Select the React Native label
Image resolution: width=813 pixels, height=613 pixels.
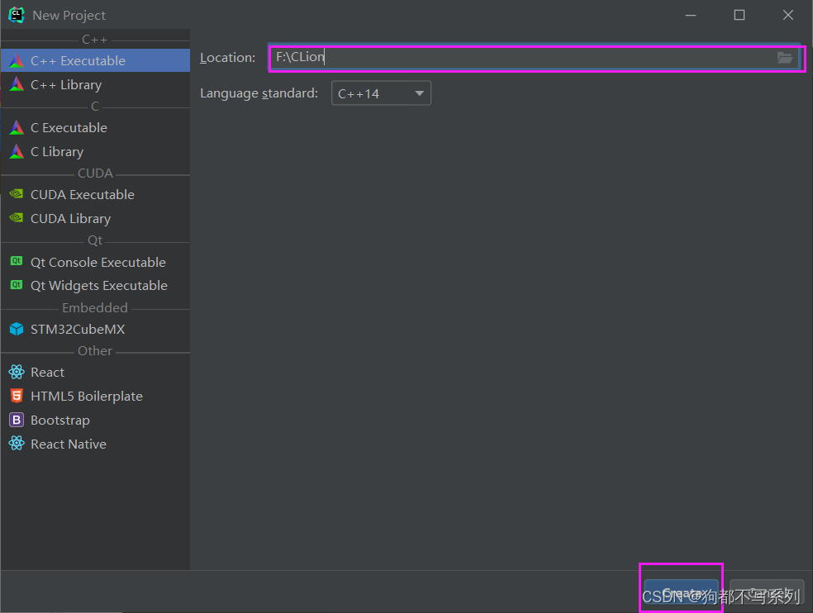tap(69, 444)
